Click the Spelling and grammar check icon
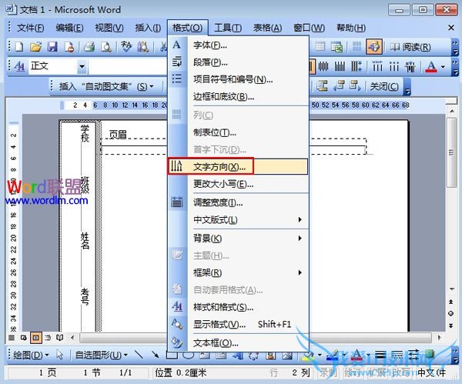462x384 pixels. coord(126,47)
